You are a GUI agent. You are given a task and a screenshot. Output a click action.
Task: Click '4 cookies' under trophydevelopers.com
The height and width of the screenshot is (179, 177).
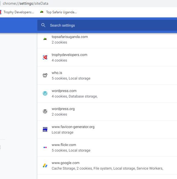(59, 60)
